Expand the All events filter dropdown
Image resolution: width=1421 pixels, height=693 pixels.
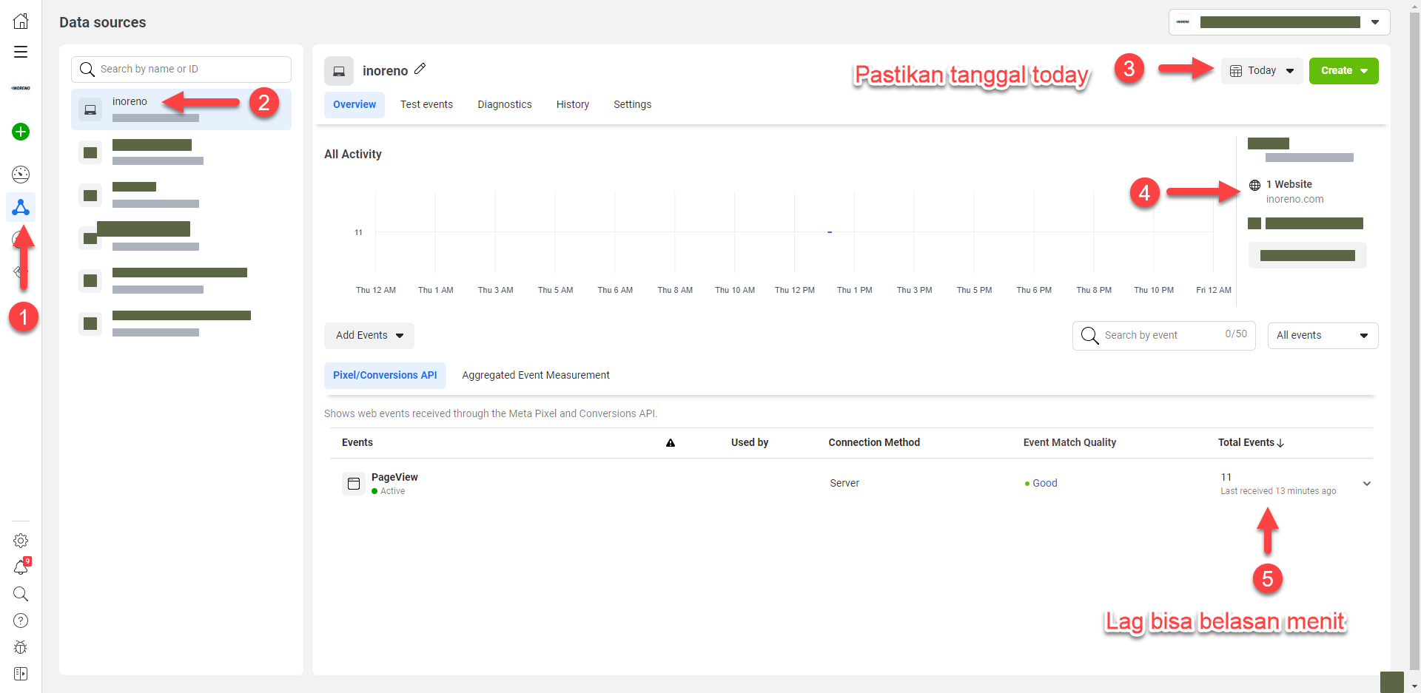1322,336
